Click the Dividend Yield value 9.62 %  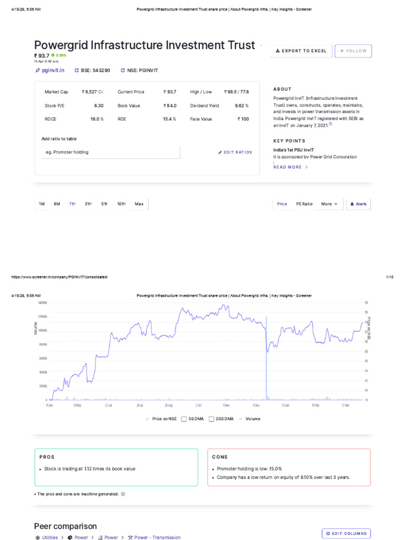(242, 105)
